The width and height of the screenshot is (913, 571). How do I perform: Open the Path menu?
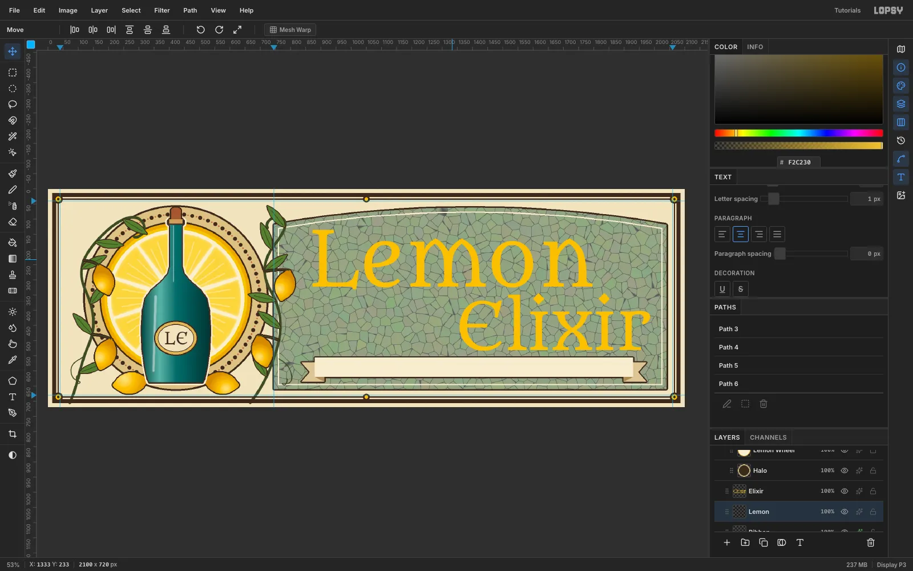click(190, 10)
